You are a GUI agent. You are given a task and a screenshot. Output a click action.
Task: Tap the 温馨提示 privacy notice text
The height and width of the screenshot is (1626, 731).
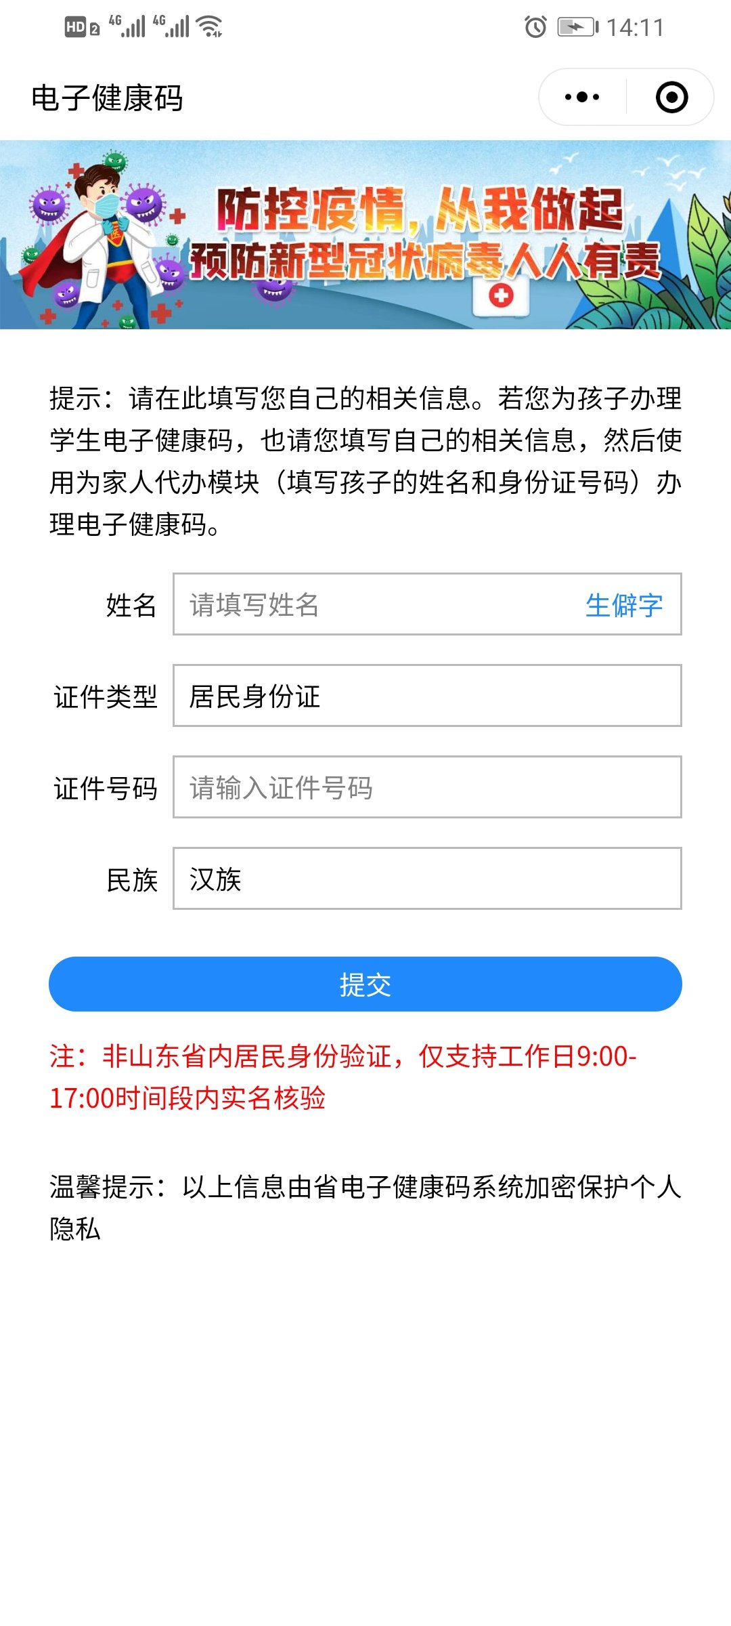click(x=364, y=1207)
